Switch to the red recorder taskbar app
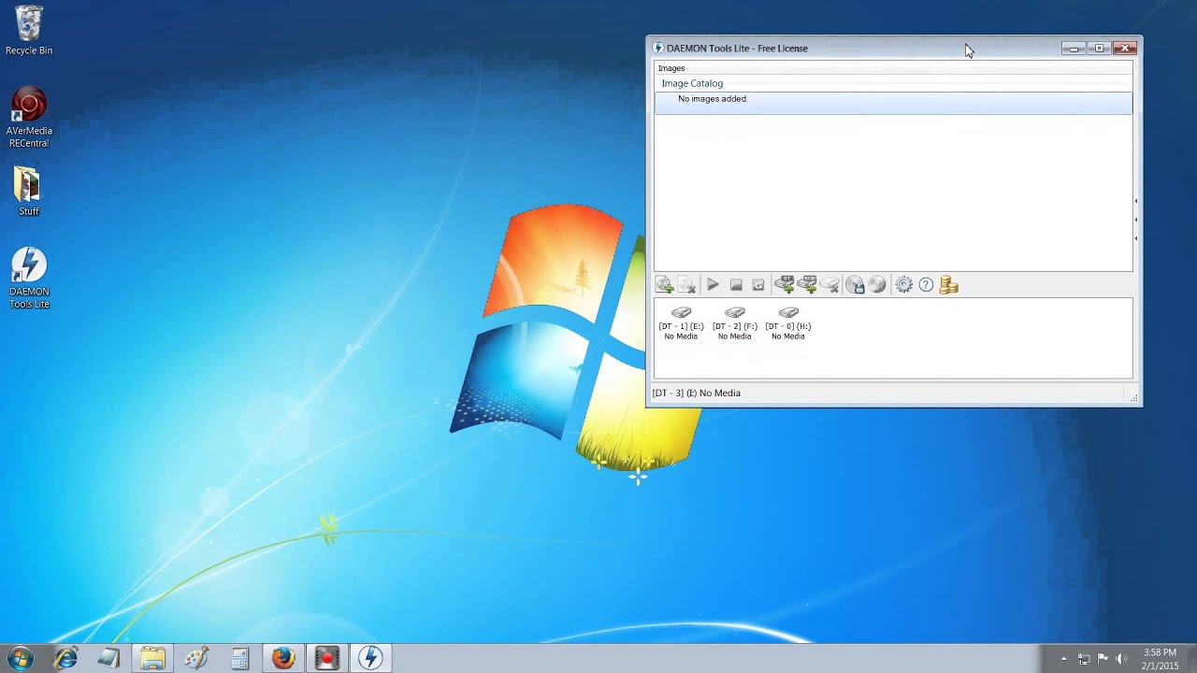The image size is (1197, 673). tap(327, 658)
